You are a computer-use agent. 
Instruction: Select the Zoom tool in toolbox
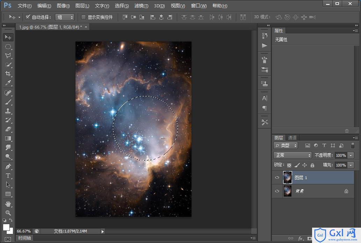point(8,213)
